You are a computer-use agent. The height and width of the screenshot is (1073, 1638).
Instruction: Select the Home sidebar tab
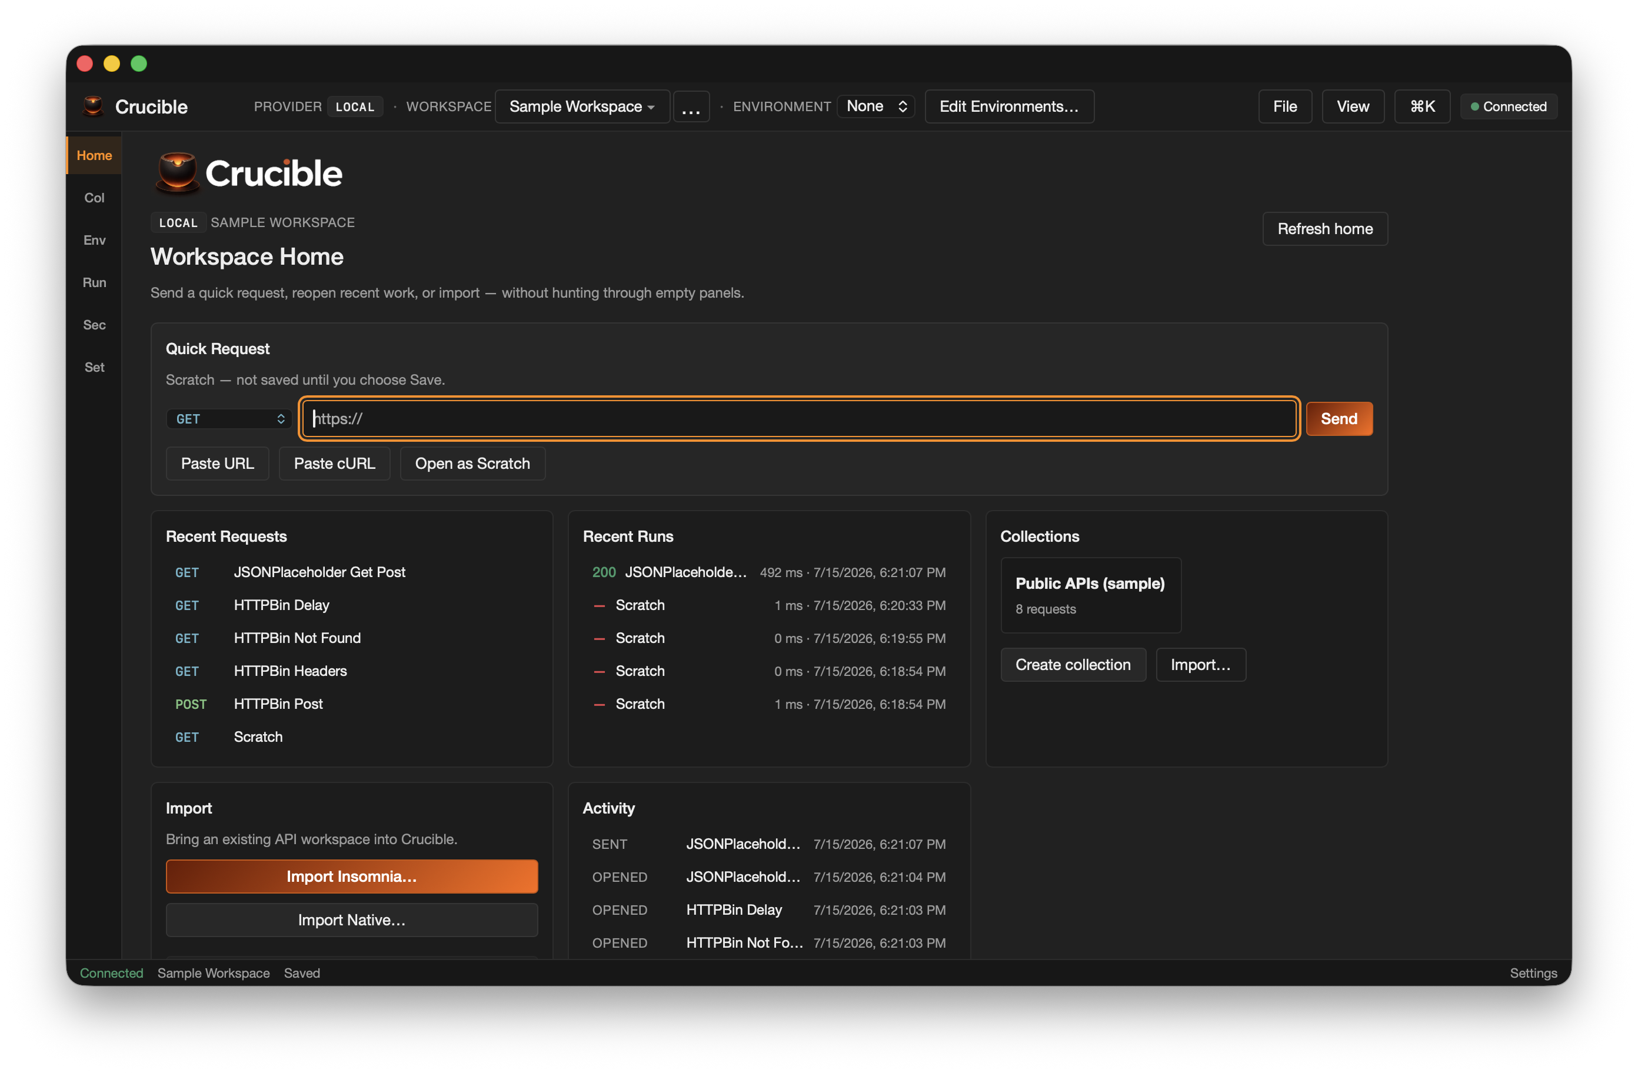[94, 155]
